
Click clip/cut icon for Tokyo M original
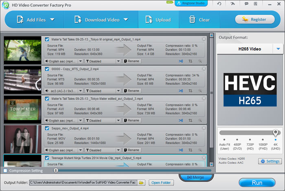181,61
